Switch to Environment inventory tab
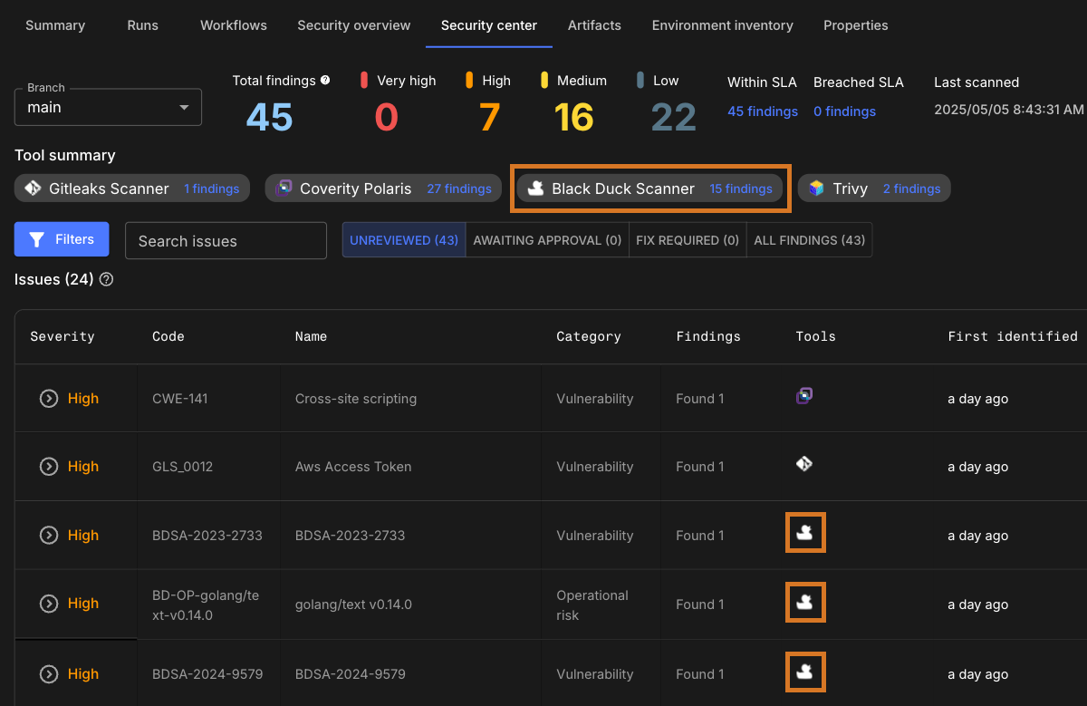1087x706 pixels. [722, 25]
